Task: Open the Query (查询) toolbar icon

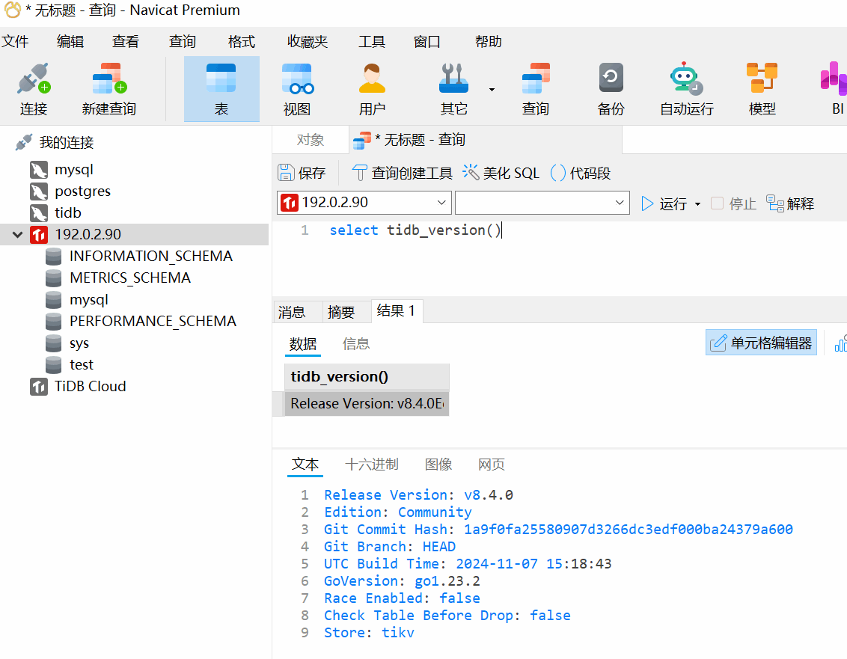Action: tap(535, 89)
